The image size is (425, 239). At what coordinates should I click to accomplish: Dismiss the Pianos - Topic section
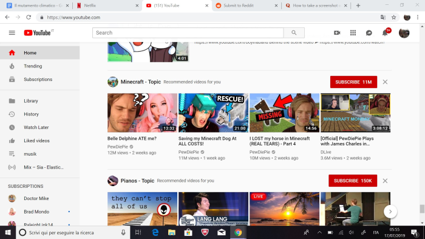(x=385, y=181)
